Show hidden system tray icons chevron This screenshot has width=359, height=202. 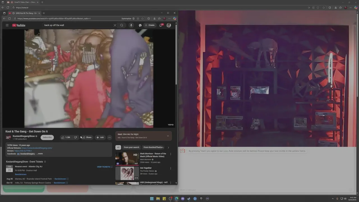(333, 199)
